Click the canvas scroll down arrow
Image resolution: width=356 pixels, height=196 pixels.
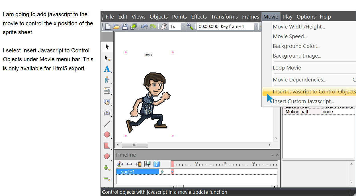(x=276, y=138)
